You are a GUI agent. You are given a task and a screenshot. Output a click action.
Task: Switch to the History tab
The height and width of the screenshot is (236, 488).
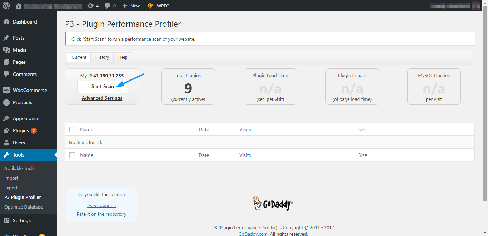102,57
